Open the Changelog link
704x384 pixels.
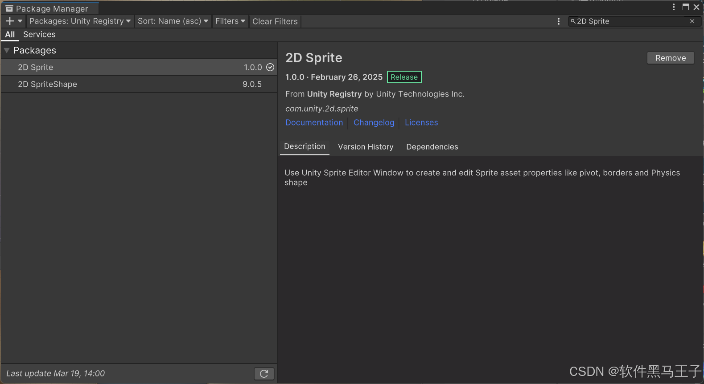[x=374, y=122]
